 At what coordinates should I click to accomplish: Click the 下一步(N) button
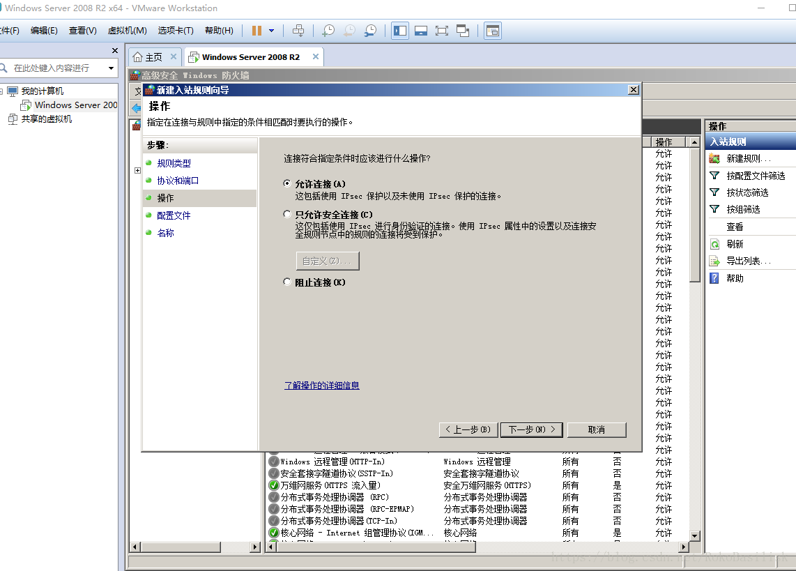tap(532, 430)
